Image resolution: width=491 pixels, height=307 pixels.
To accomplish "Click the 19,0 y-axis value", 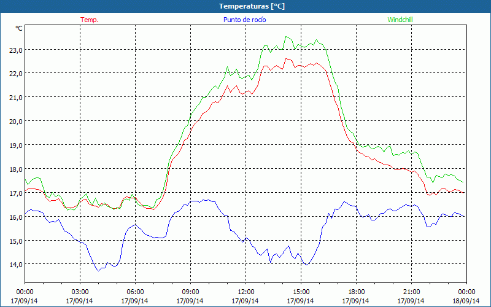I will (16, 146).
